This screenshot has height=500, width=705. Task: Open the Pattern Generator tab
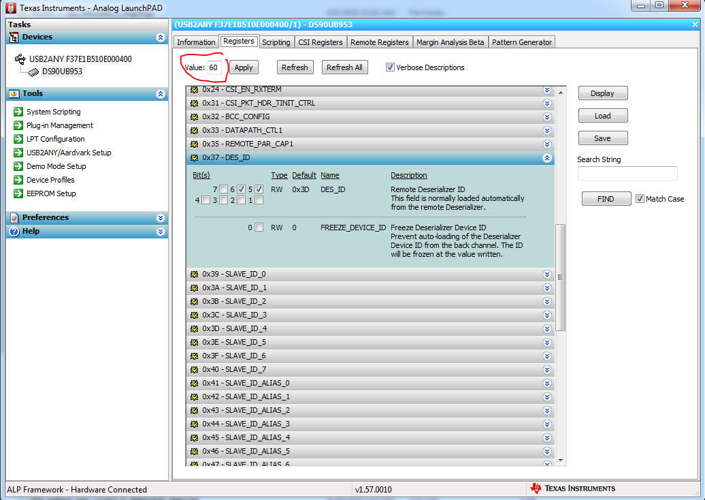(521, 42)
